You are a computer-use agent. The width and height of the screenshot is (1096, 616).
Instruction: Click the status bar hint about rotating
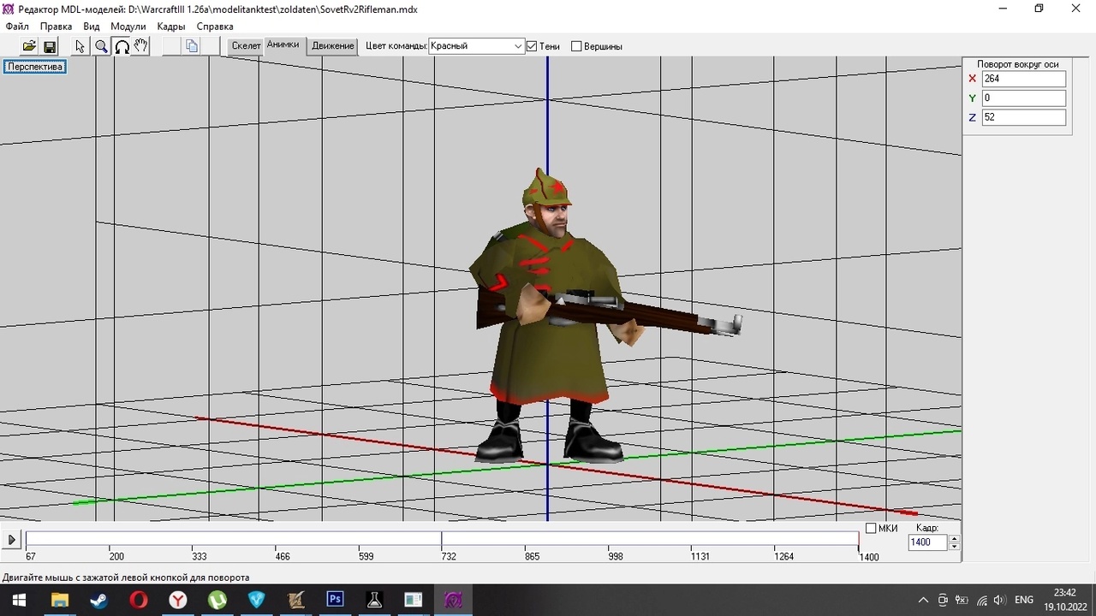click(x=126, y=577)
